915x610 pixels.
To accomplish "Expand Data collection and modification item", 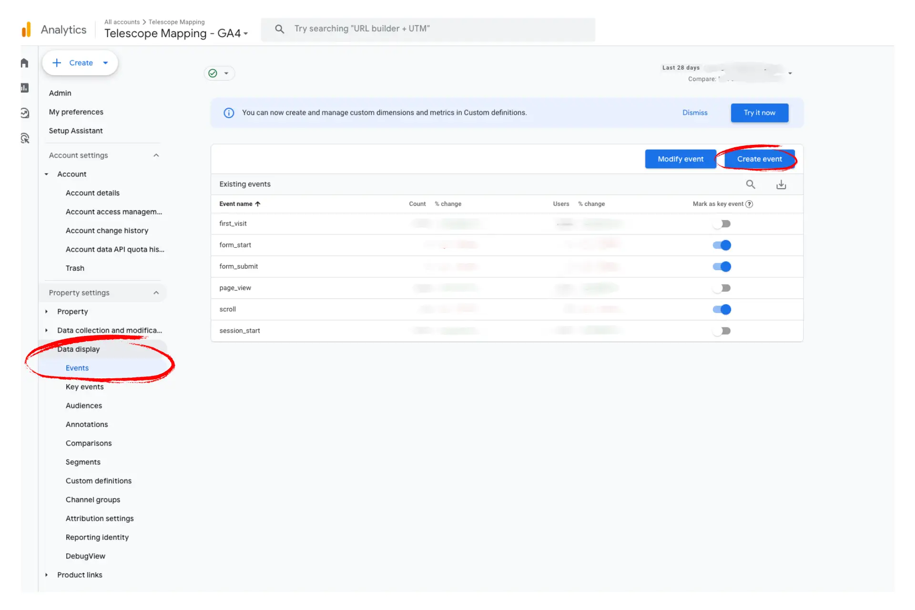I will [x=46, y=330].
